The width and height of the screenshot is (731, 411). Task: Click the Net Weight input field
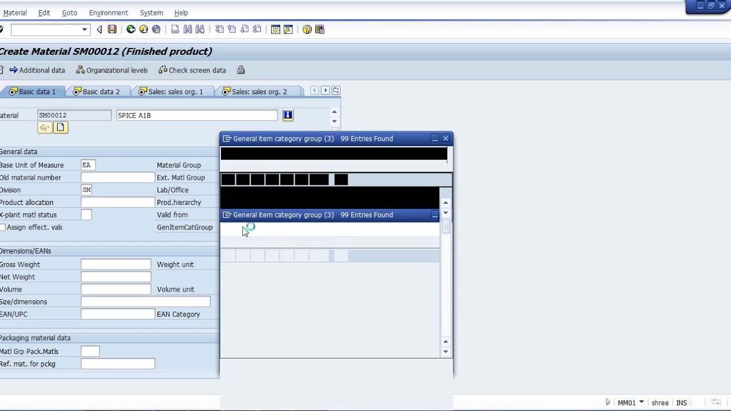click(x=116, y=277)
